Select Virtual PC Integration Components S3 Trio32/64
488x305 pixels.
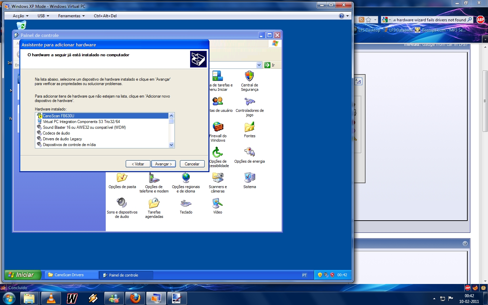tap(103, 122)
